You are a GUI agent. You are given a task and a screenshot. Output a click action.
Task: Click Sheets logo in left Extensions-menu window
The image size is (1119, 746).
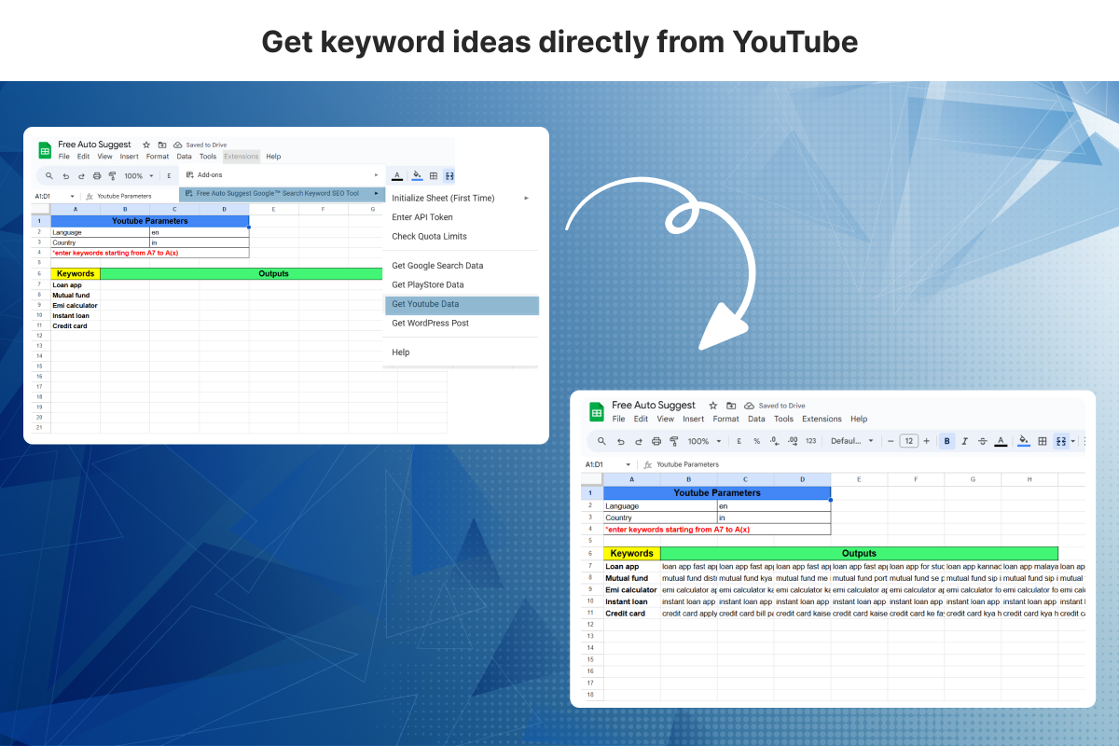[x=45, y=150]
